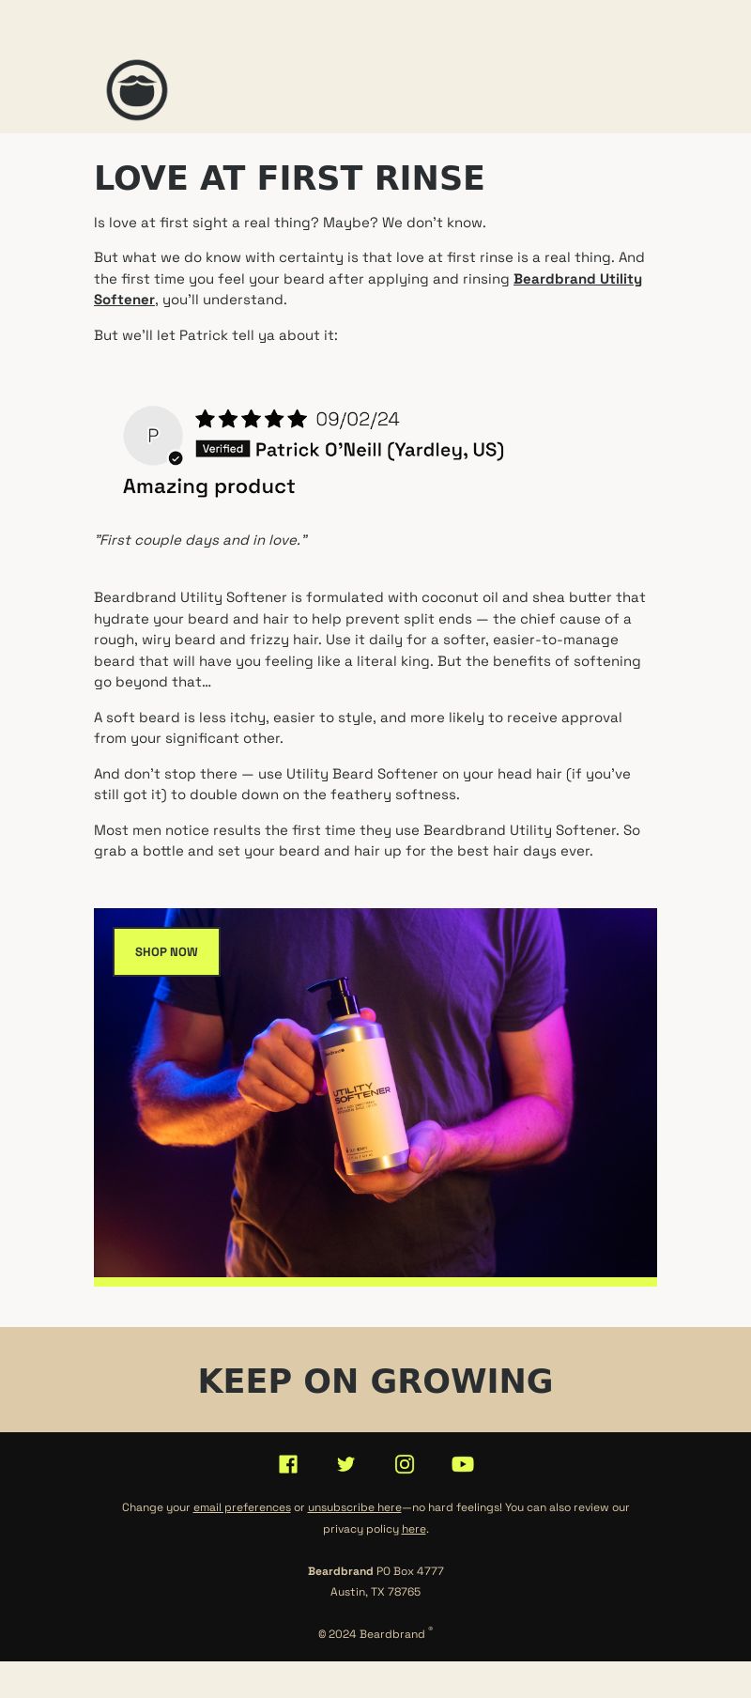Click the five-star rating

[x=252, y=419]
